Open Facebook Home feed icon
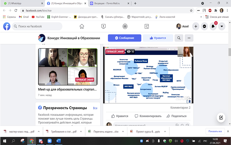 tap(82, 27)
